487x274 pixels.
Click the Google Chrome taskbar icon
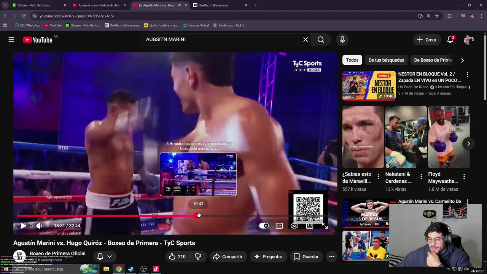(119, 269)
